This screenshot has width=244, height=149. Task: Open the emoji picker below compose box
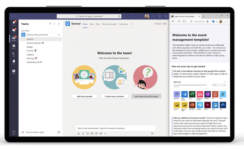tap(87, 133)
